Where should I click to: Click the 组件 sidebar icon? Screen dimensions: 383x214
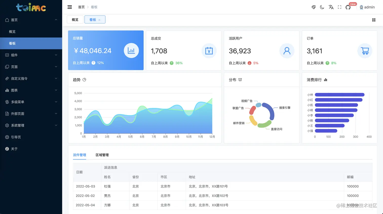[7, 55]
